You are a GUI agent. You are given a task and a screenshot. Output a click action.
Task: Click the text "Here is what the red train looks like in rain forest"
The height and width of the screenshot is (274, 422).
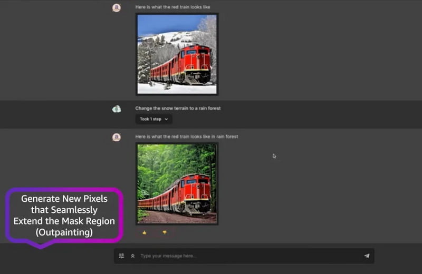[186, 136]
